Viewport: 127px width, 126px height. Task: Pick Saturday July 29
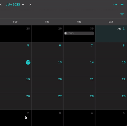tap(111, 101)
